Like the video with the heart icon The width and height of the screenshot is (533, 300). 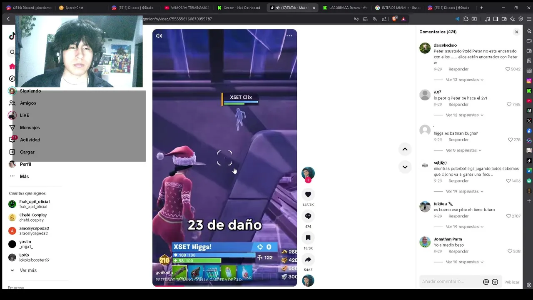(x=308, y=194)
